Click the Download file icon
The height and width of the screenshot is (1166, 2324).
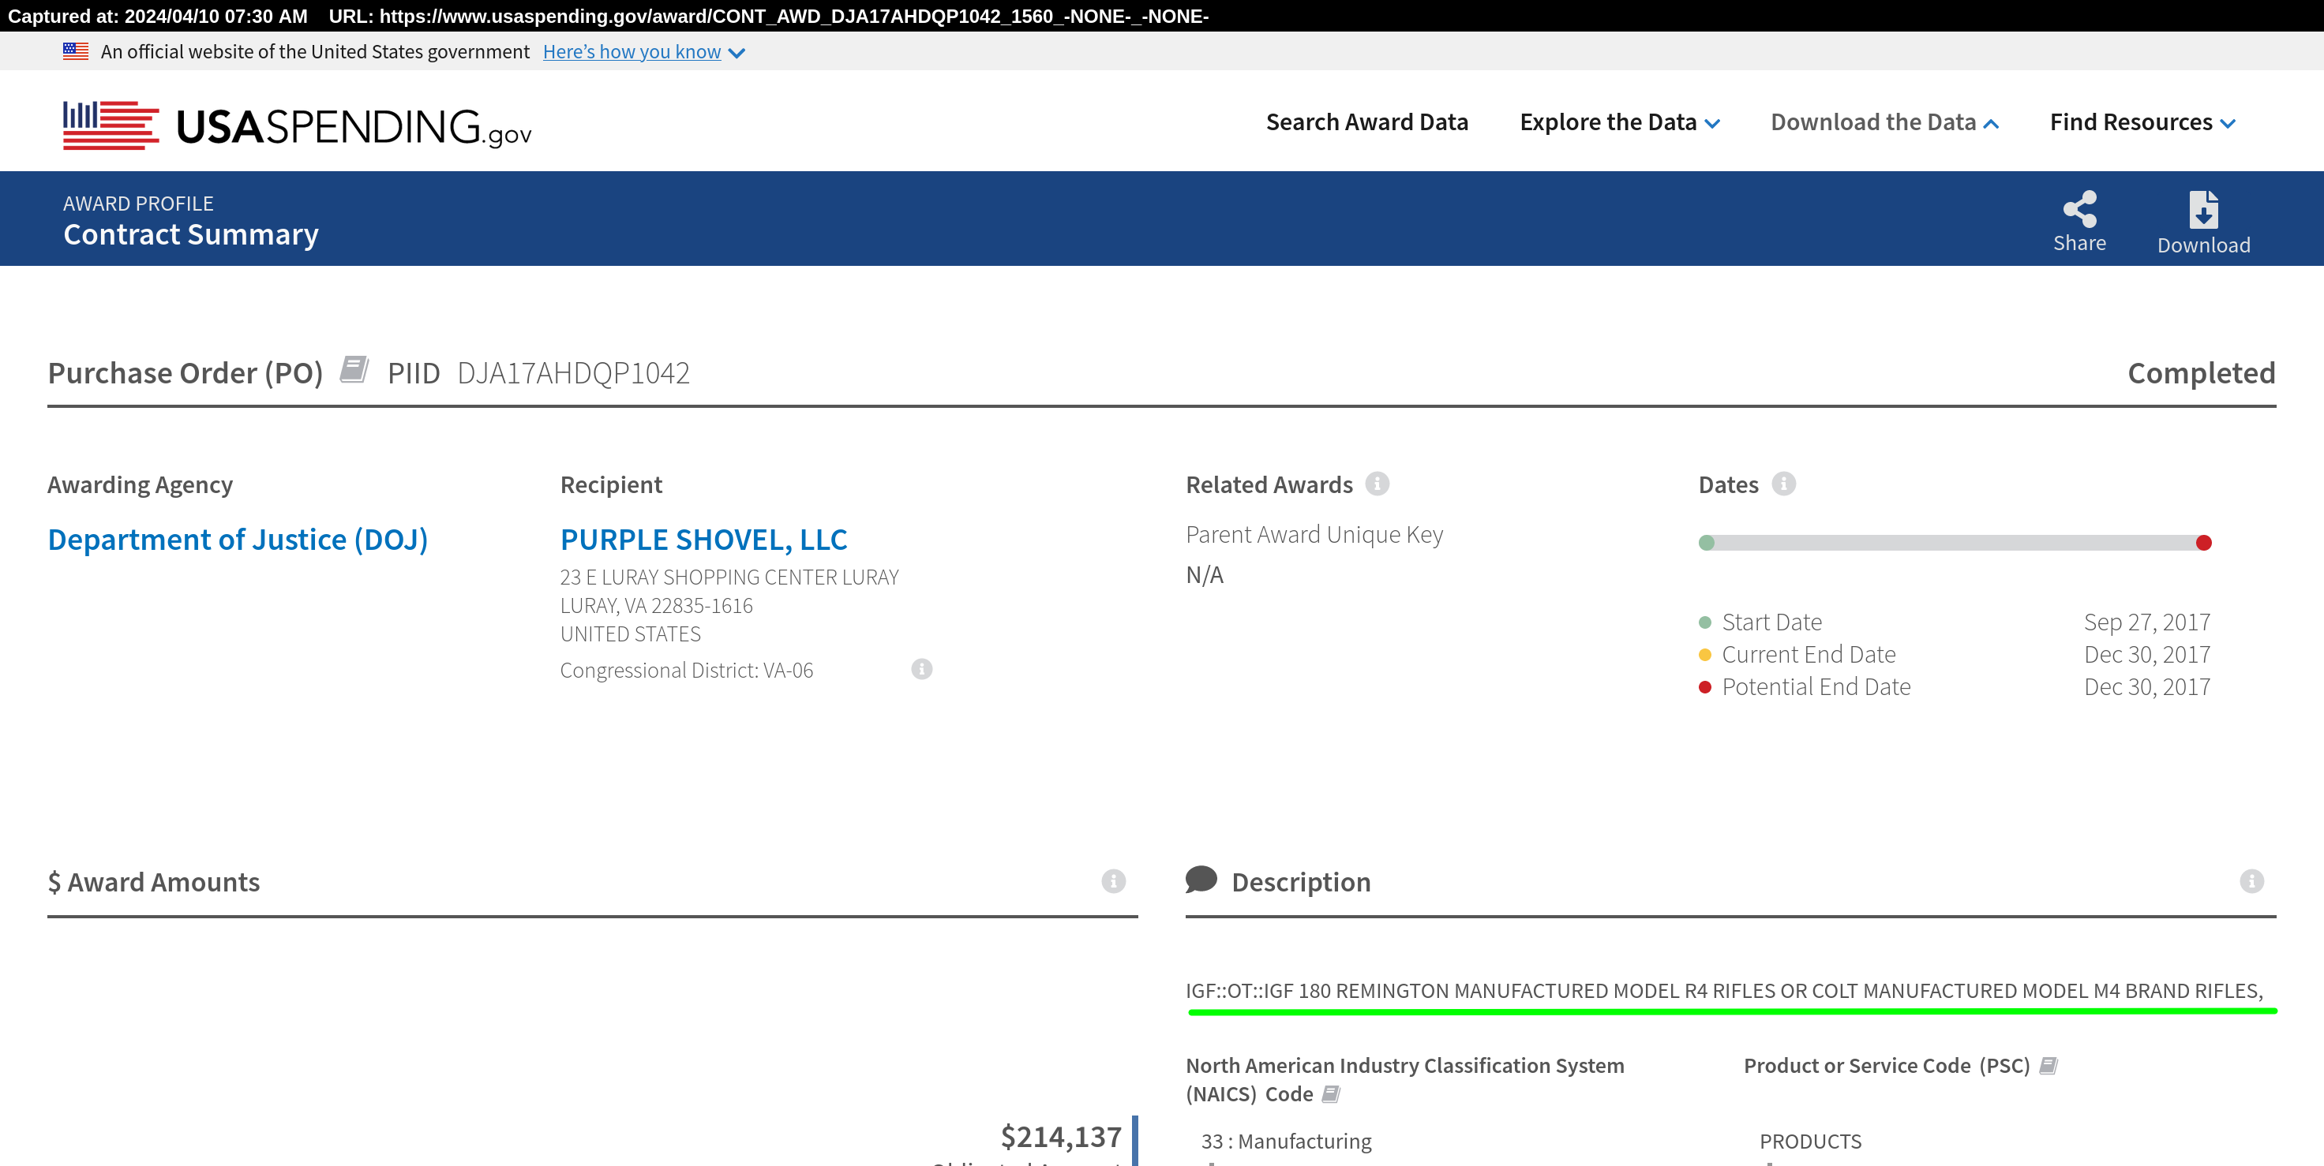[x=2203, y=210]
